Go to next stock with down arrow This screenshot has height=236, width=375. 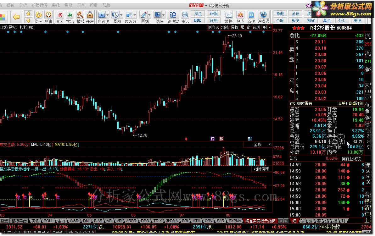[x=28, y=20]
